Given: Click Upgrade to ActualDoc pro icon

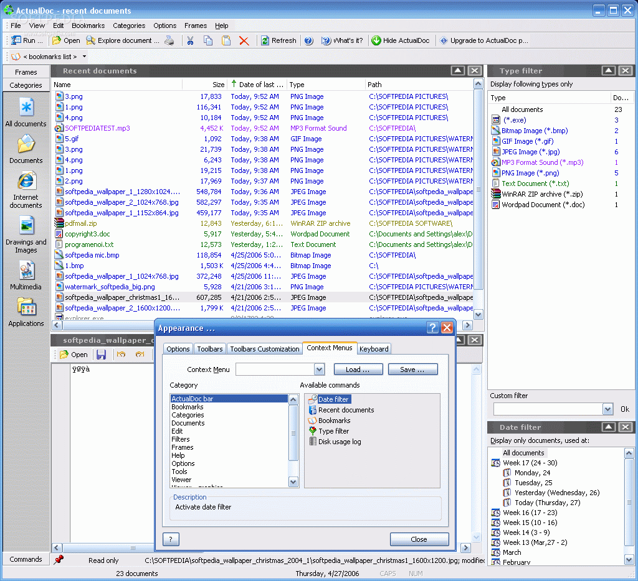Looking at the screenshot, I should [444, 40].
